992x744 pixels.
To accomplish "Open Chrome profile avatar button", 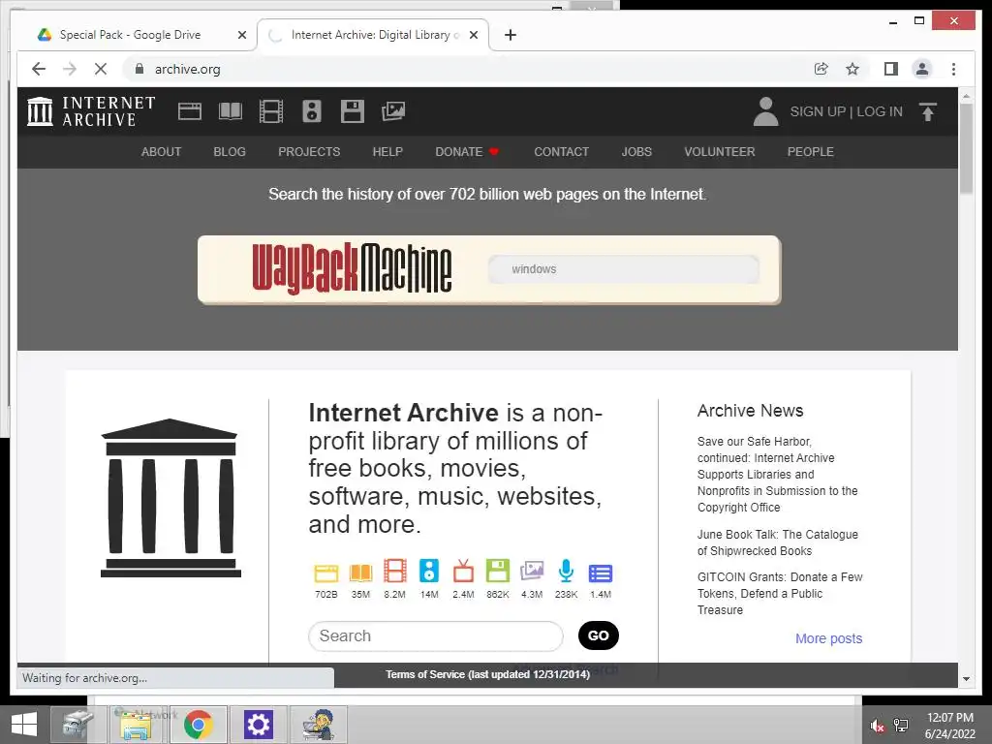I will [x=922, y=69].
